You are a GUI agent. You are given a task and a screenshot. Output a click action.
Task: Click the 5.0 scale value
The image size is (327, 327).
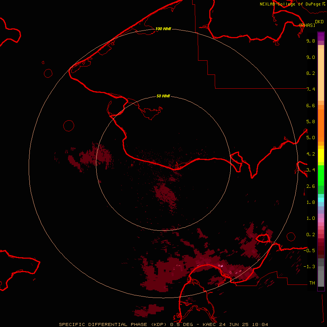pos(311,138)
